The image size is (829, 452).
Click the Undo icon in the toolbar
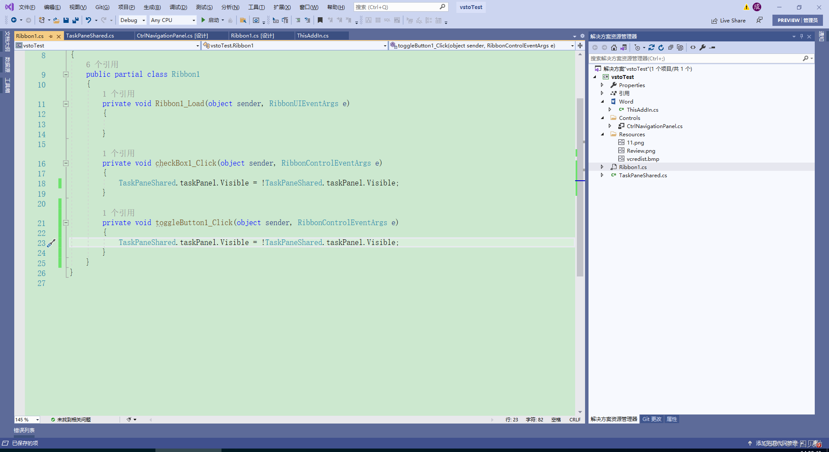[x=89, y=20]
